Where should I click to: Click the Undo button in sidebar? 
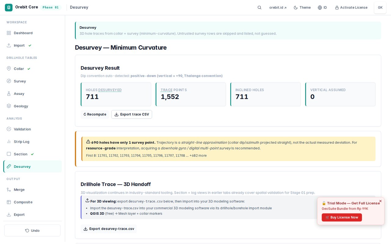32,231
